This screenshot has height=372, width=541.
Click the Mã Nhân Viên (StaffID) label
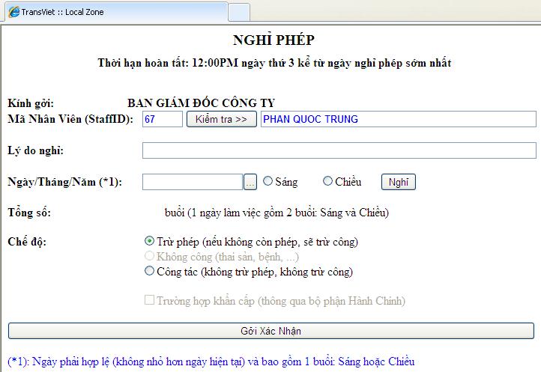pyautogui.click(x=70, y=119)
